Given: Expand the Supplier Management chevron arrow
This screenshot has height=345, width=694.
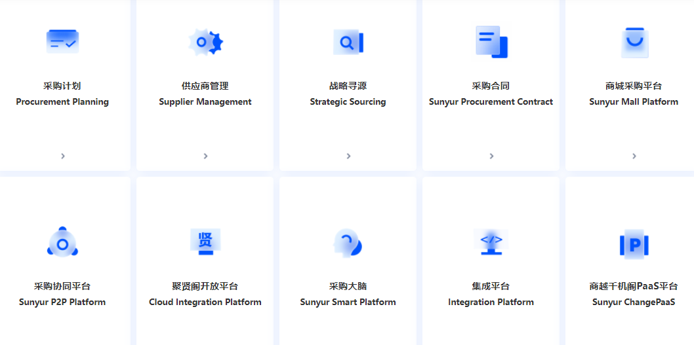Looking at the screenshot, I should (205, 156).
